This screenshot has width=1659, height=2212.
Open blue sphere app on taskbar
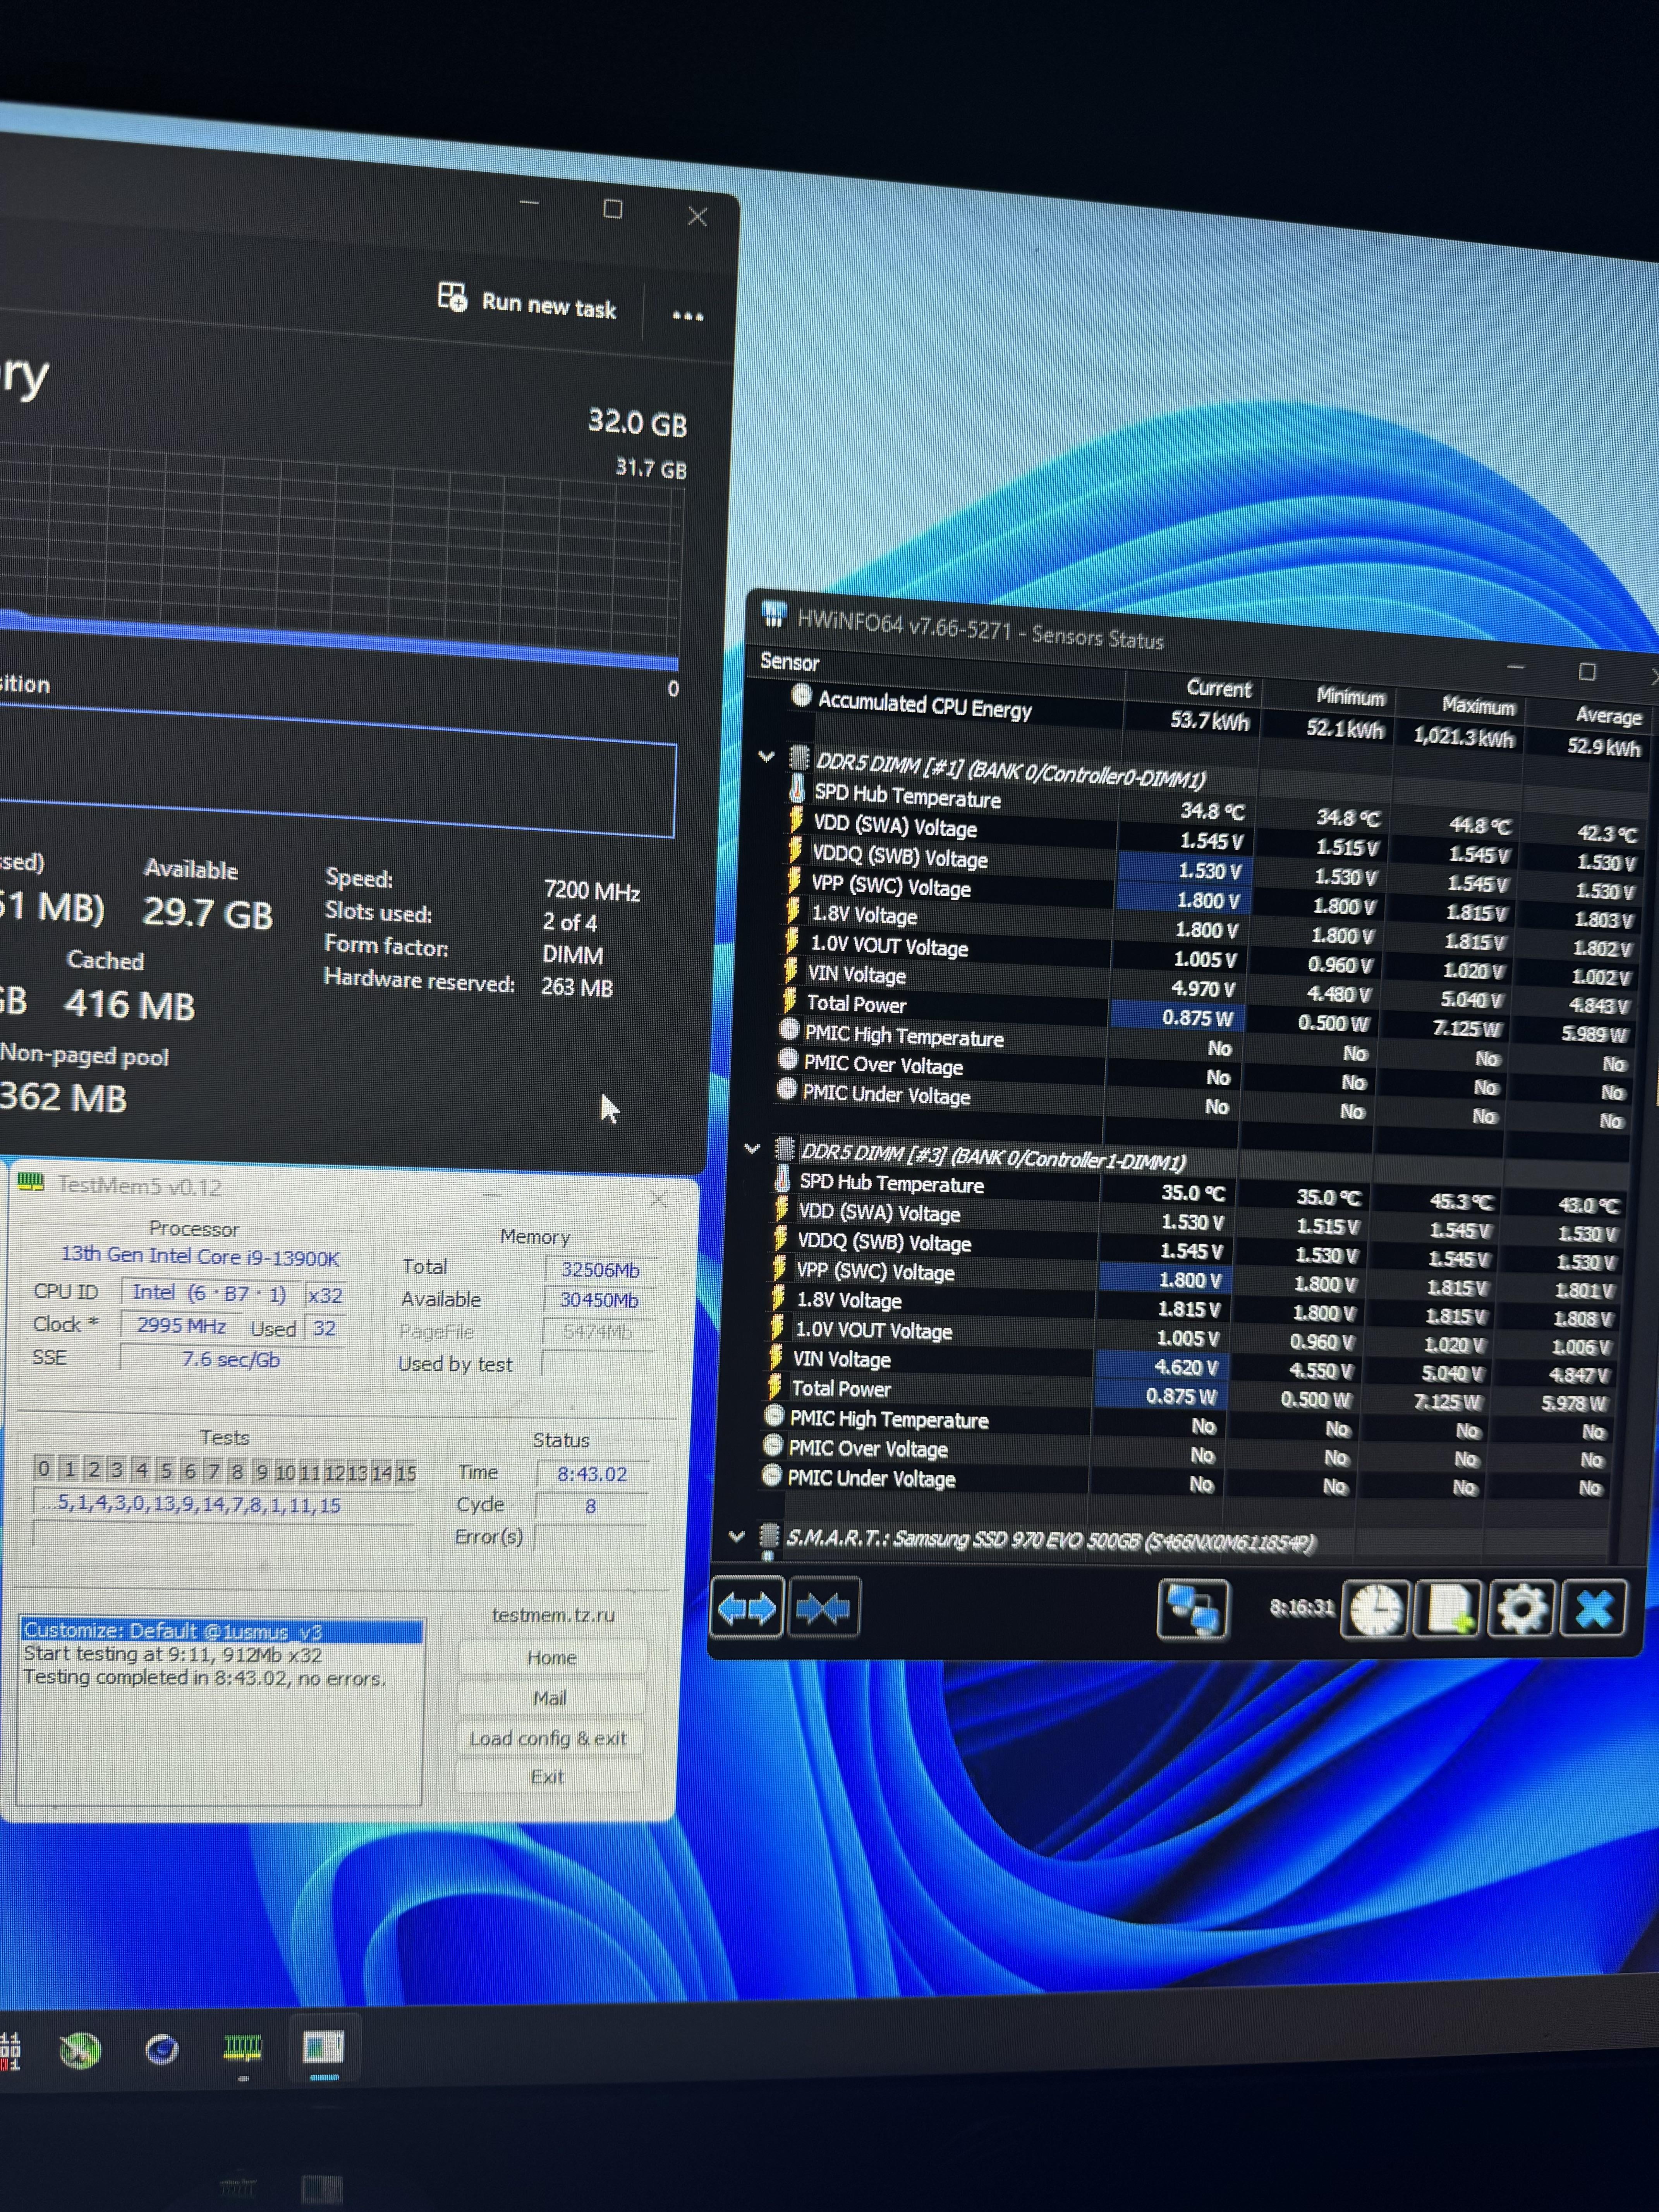pyautogui.click(x=161, y=2051)
